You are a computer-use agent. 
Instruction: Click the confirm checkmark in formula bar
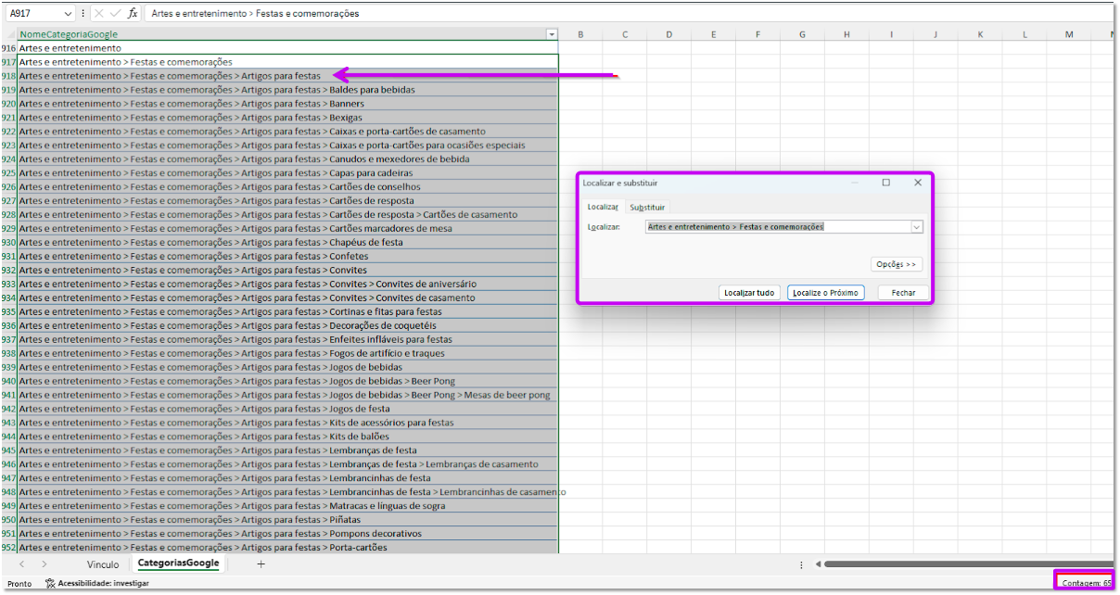(x=115, y=14)
